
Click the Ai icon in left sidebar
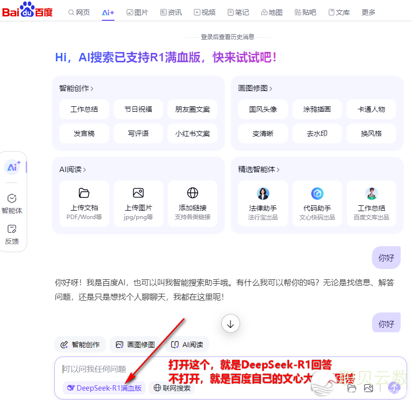[12, 167]
